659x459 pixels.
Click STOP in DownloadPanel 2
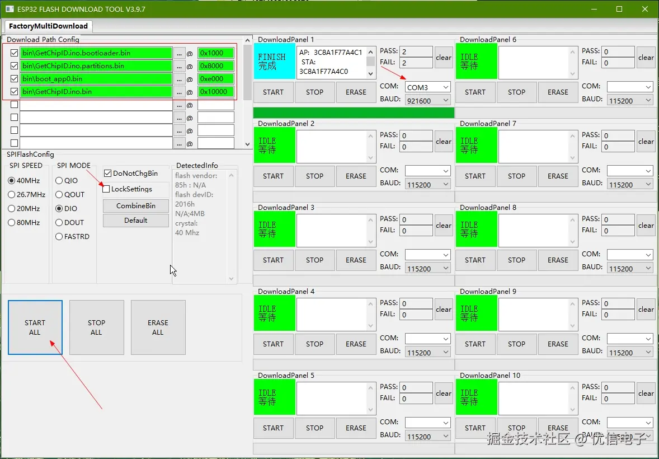315,176
